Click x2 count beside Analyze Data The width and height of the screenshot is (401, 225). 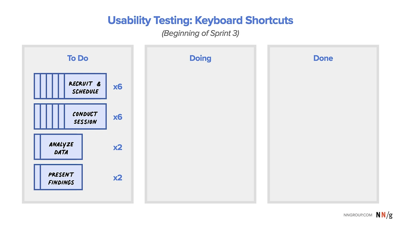pos(117,147)
